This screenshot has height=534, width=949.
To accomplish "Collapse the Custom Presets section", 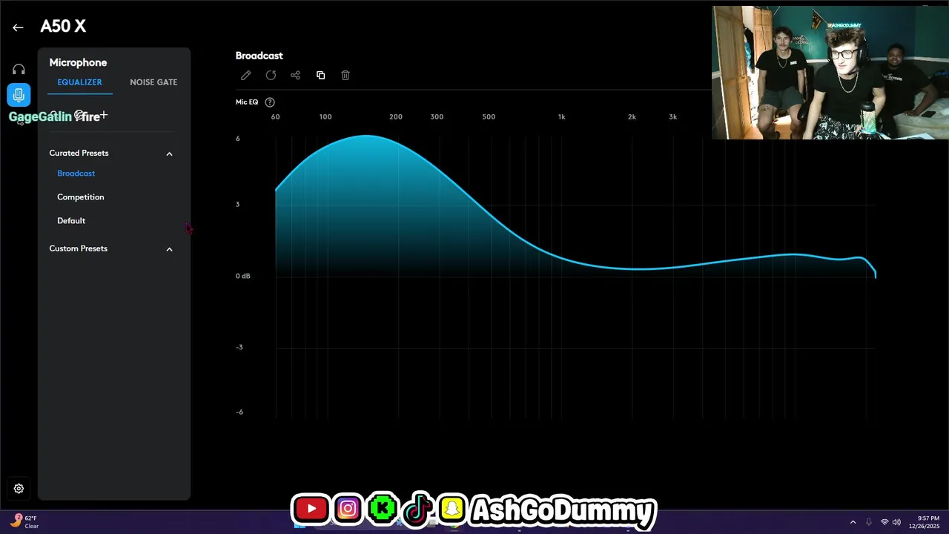I will (169, 249).
